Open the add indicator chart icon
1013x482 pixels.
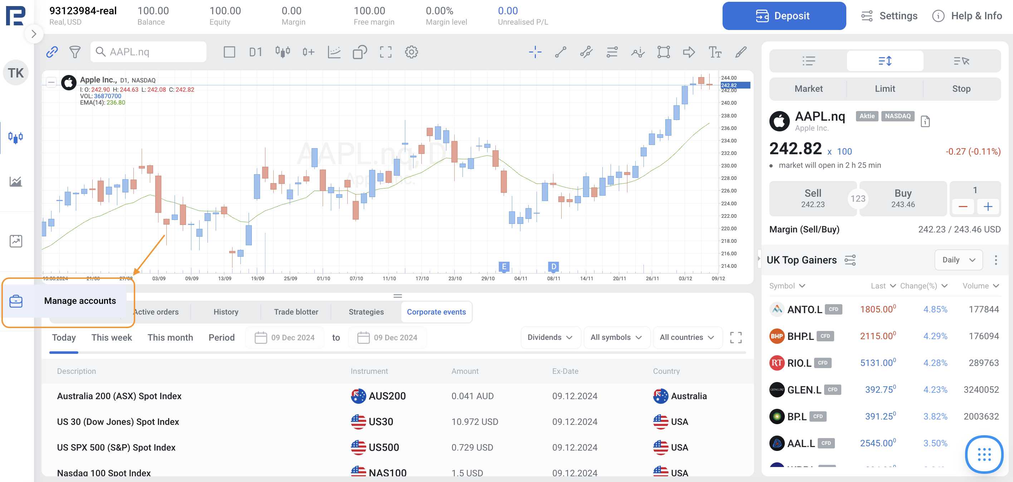coord(334,52)
